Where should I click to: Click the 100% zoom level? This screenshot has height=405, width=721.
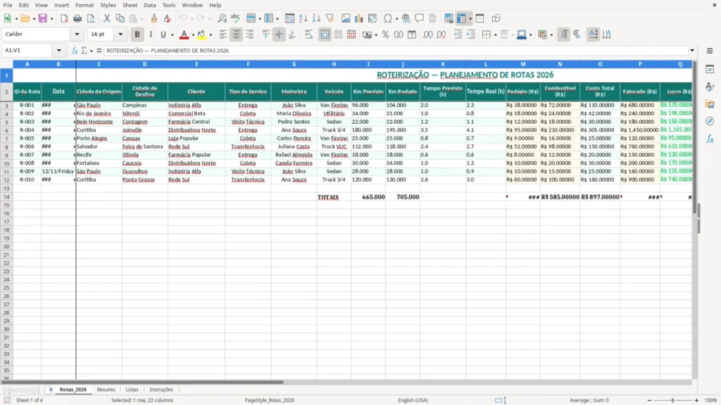click(711, 400)
